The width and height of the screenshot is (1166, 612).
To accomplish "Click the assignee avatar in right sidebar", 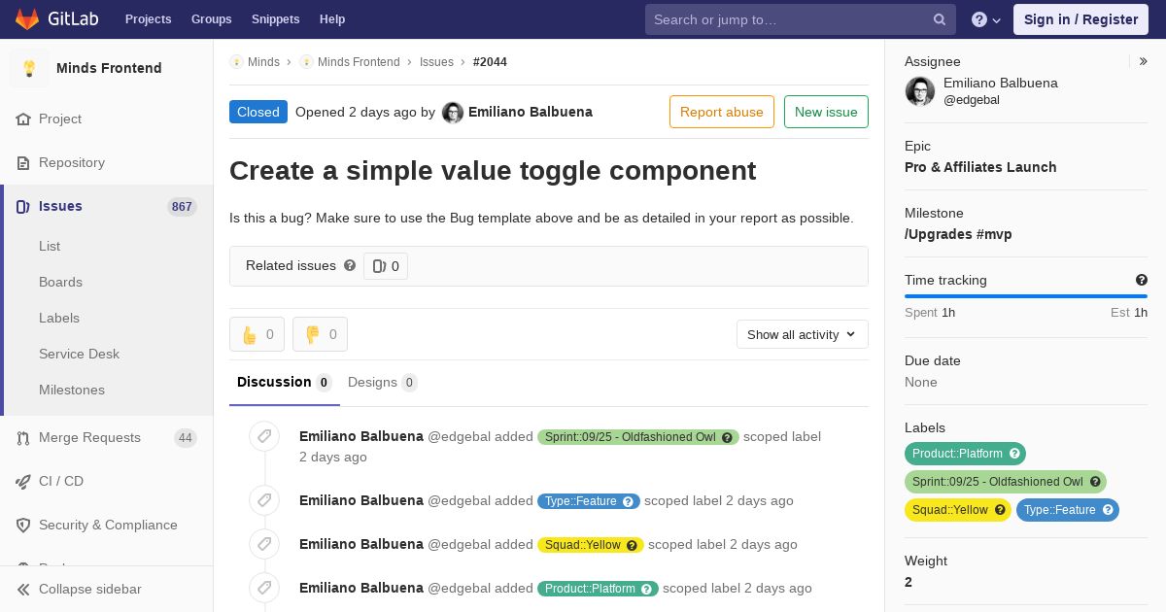I will coord(920,91).
